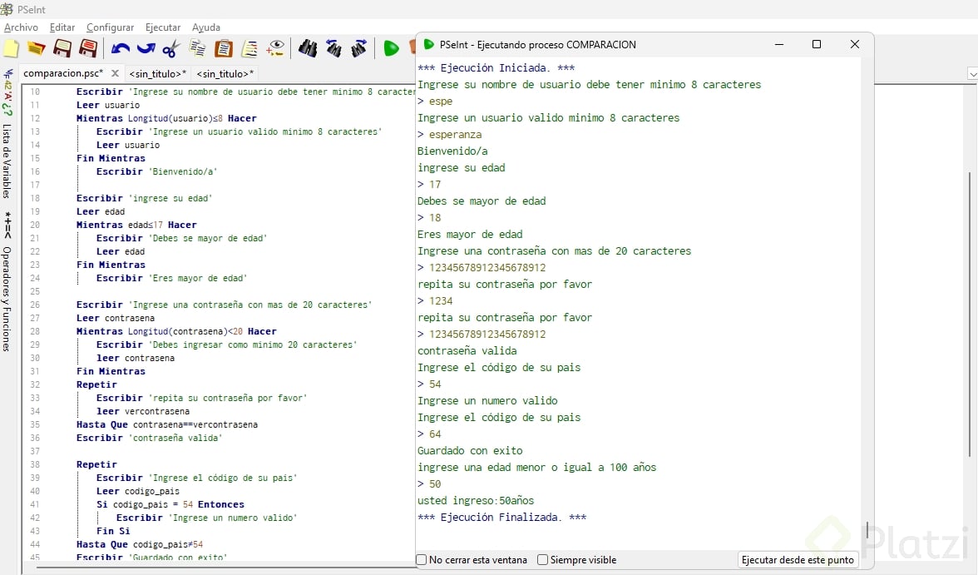Cut selection with the scissors icon

coord(171,49)
